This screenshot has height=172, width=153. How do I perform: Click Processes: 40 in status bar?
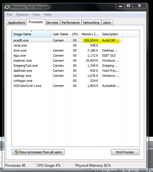[x=15, y=165]
